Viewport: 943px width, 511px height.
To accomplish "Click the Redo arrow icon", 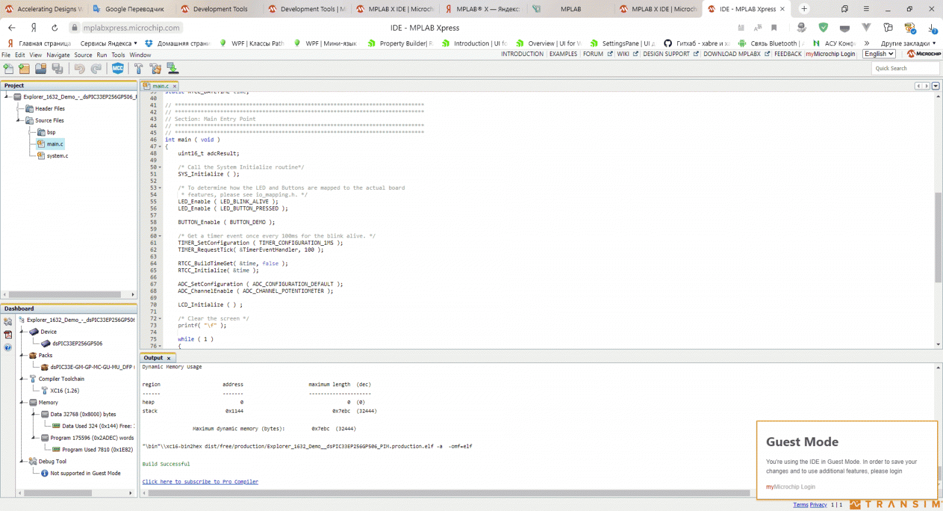I will (96, 68).
